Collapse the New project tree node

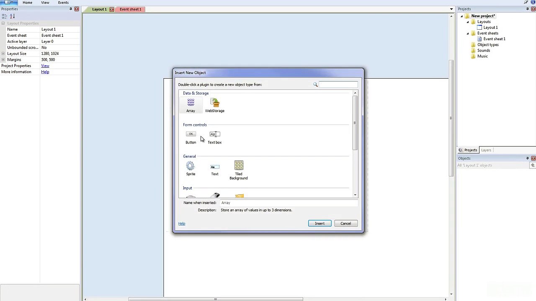(462, 16)
